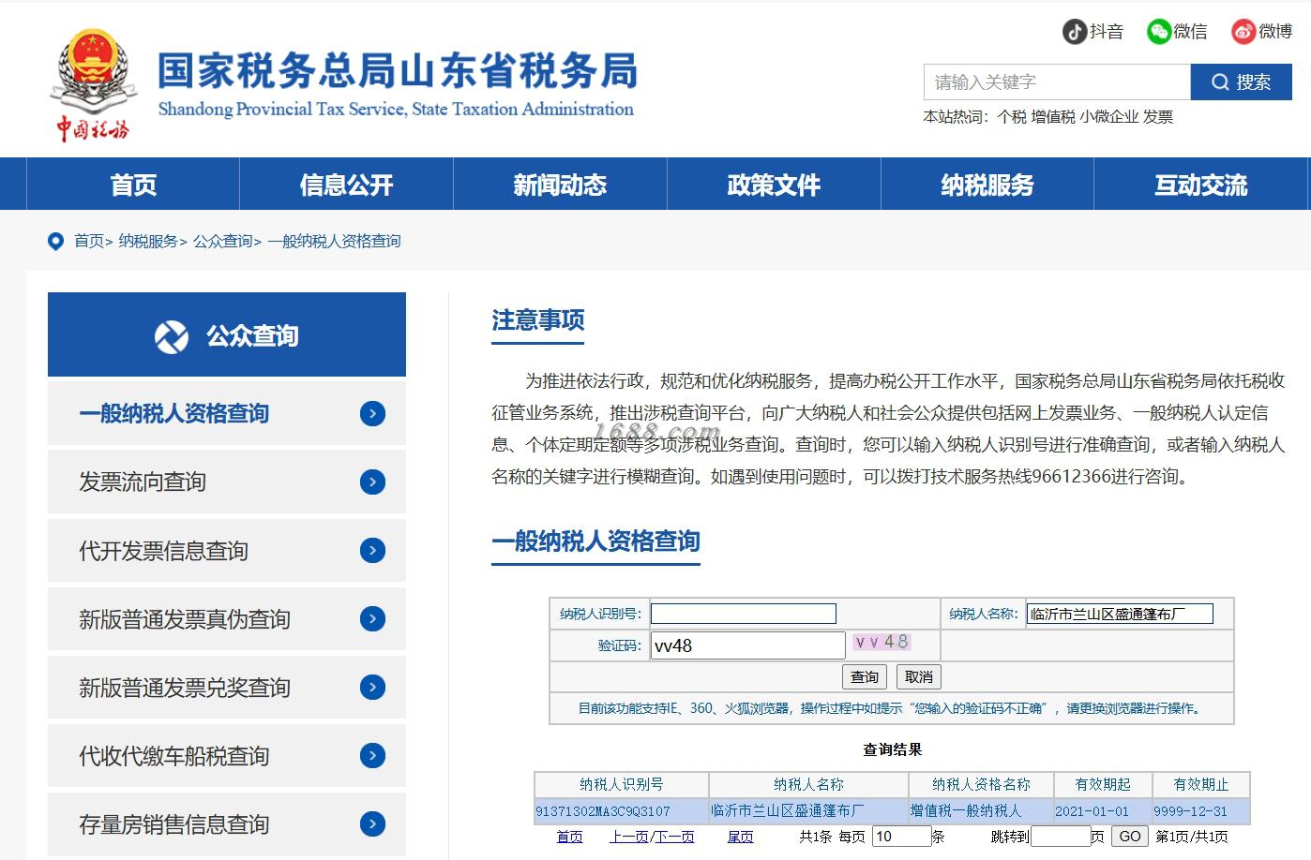
Task: Select 代收代缴车船税查询 in sidebar
Action: coord(227,755)
